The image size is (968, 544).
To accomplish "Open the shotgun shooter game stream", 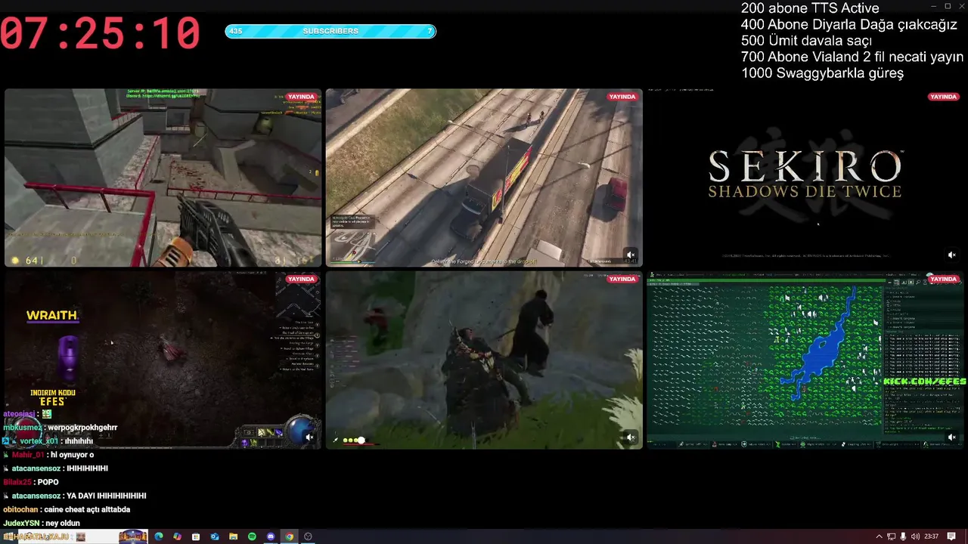I will (x=163, y=178).
